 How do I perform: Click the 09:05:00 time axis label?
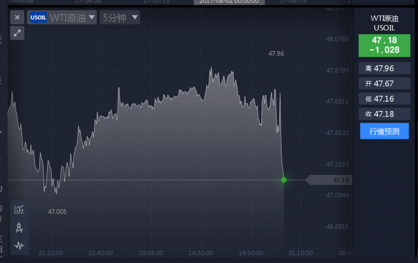pos(151,253)
